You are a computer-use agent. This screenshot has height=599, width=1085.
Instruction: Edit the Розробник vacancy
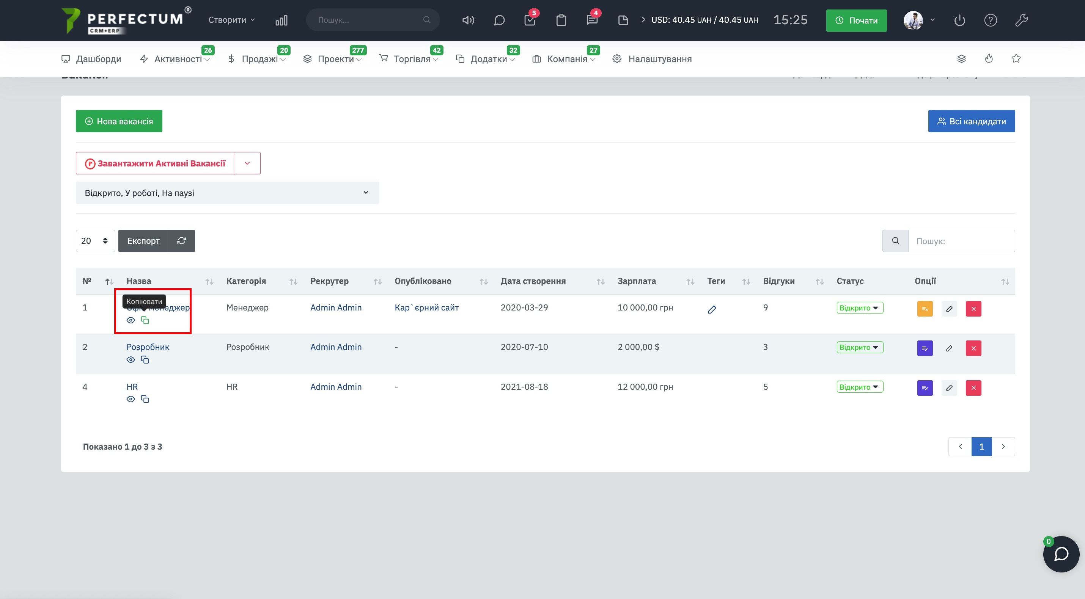(x=949, y=348)
